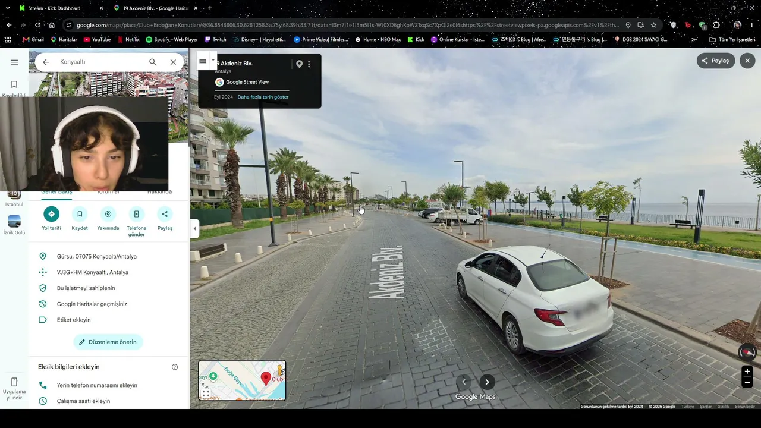This screenshot has width=761, height=428.
Task: Open Uygulamayı indir in the sidebar
Action: [14, 389]
